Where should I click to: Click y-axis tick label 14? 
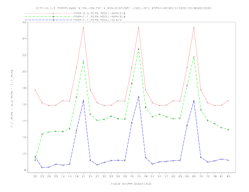tap(24, 121)
